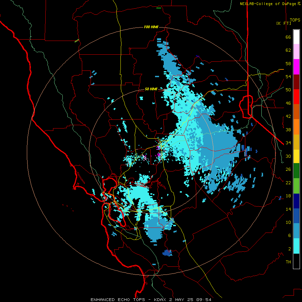Image resolution: width=302 pixels, height=302 pixels.
Task: Click the maroon legend color swatch
Action: tap(296, 82)
